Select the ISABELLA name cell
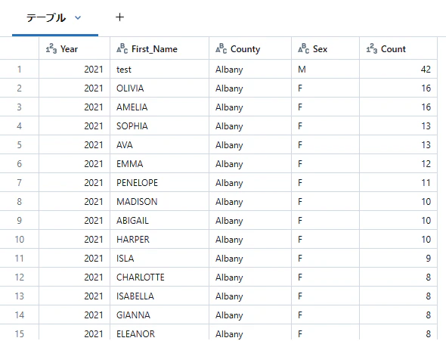 point(160,296)
